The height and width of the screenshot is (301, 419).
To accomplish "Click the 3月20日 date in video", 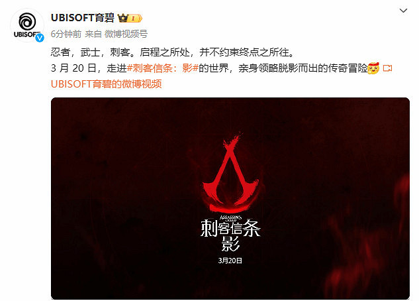I will [x=230, y=261].
